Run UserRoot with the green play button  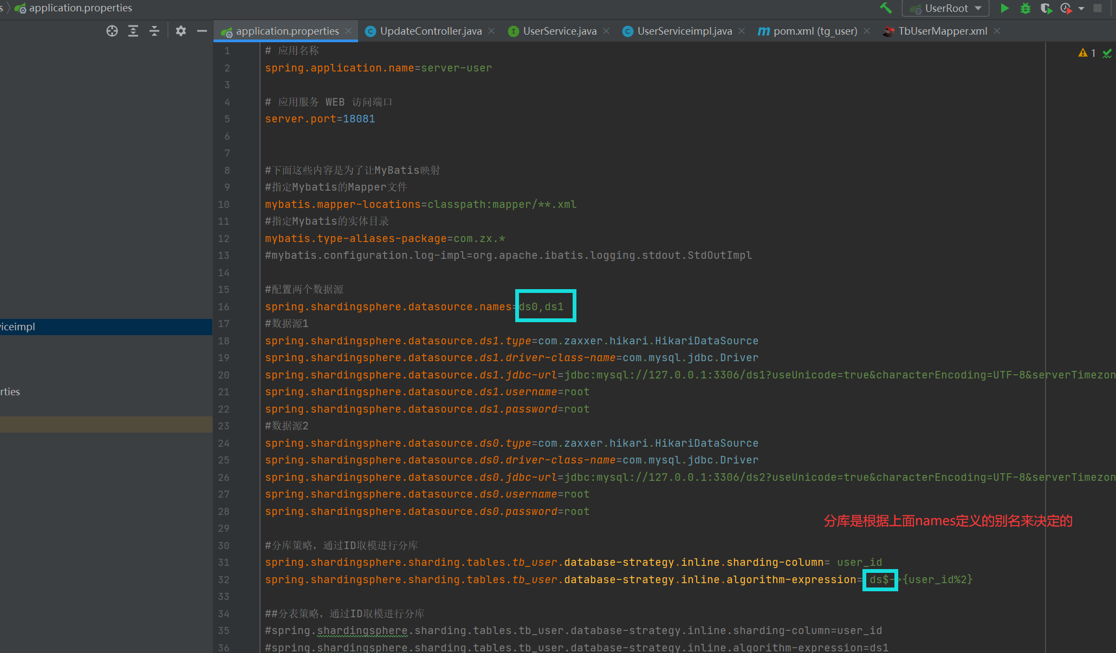click(x=1004, y=8)
